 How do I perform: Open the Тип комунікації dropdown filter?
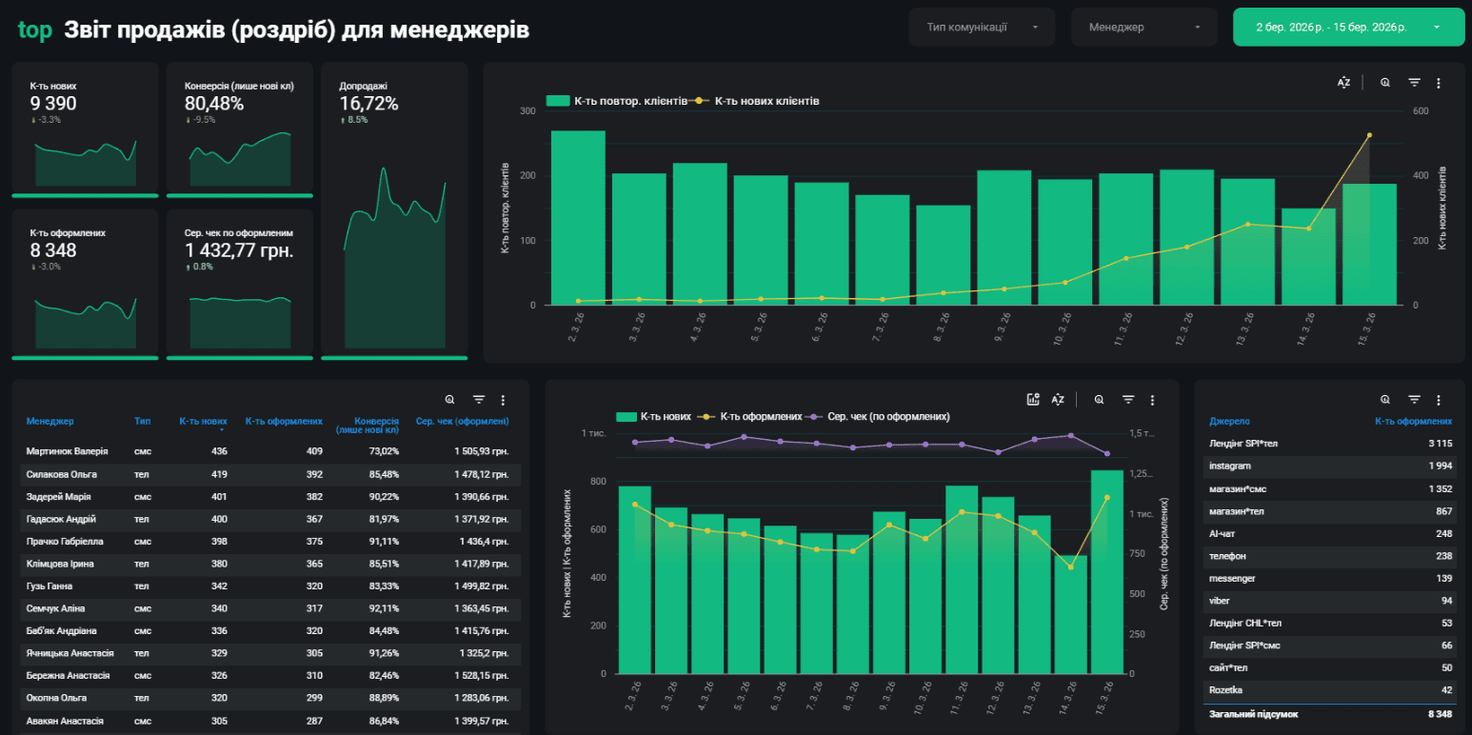click(x=982, y=28)
